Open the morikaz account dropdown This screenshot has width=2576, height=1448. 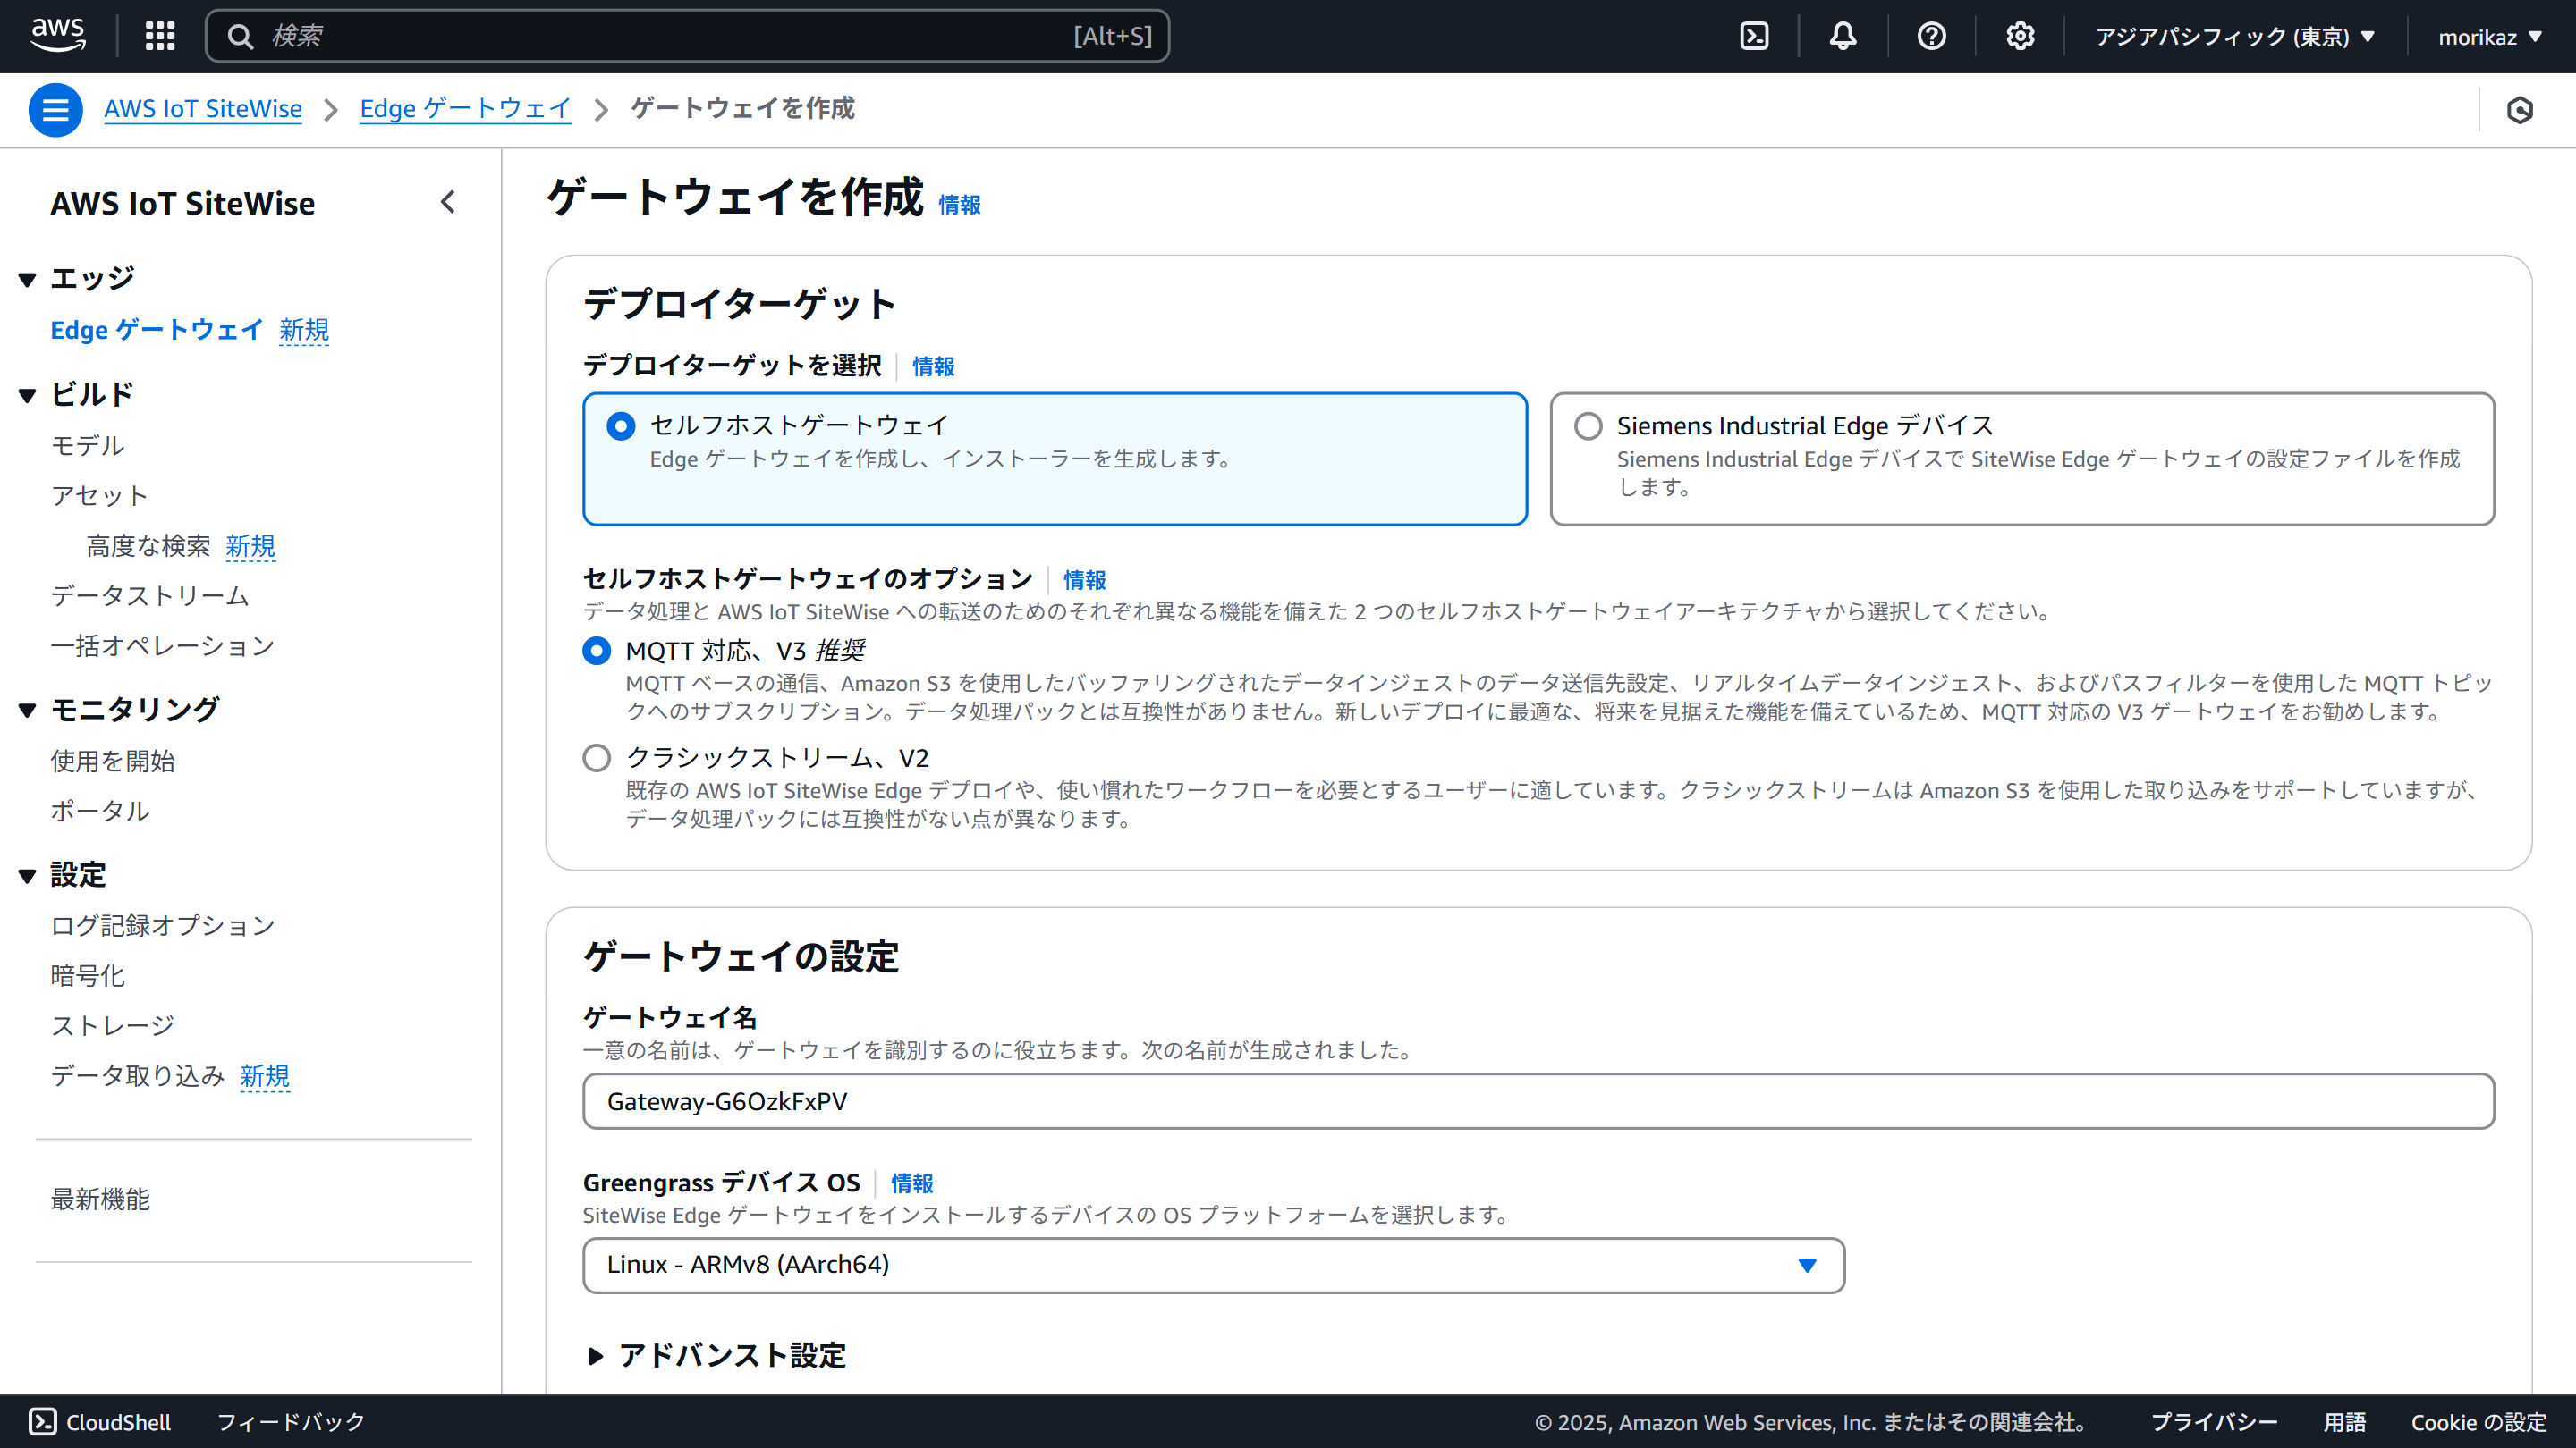(2490, 37)
